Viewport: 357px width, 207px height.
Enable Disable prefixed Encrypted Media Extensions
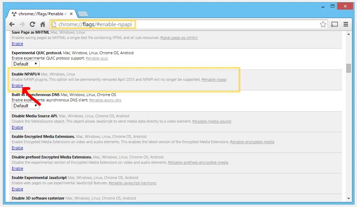click(17, 168)
